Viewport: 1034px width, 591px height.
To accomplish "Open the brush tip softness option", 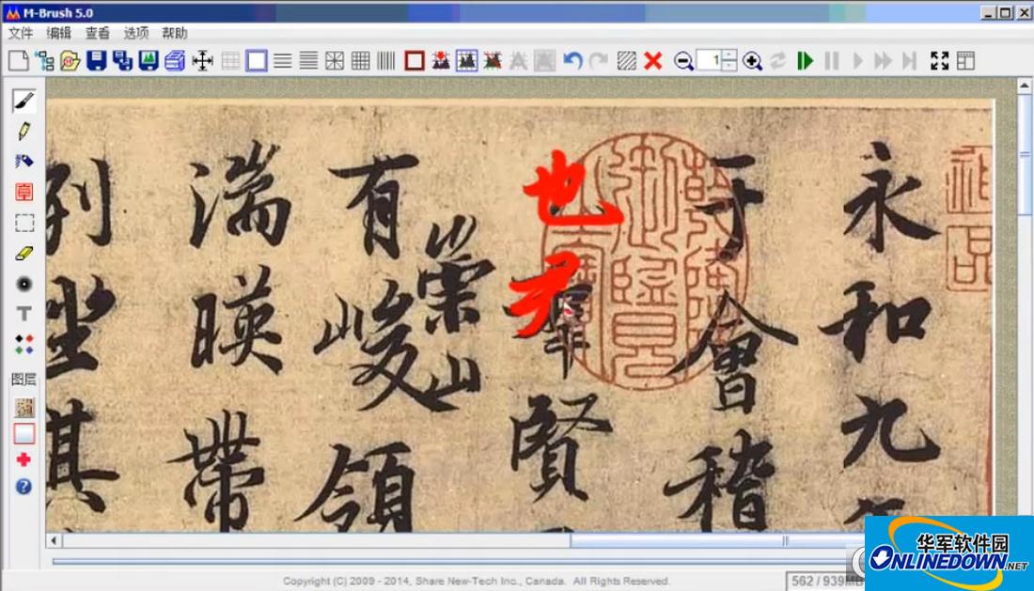I will click(24, 284).
